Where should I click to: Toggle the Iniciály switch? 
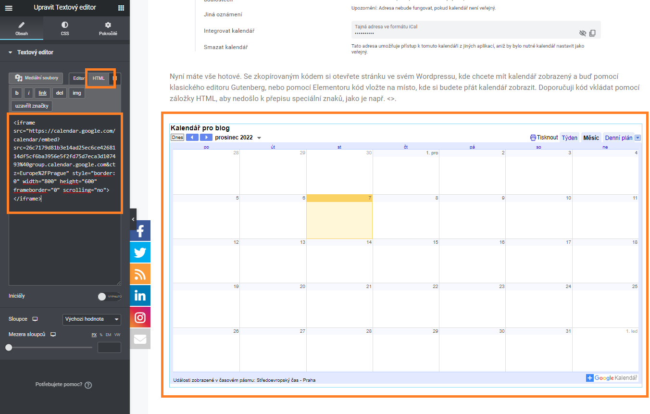(110, 297)
